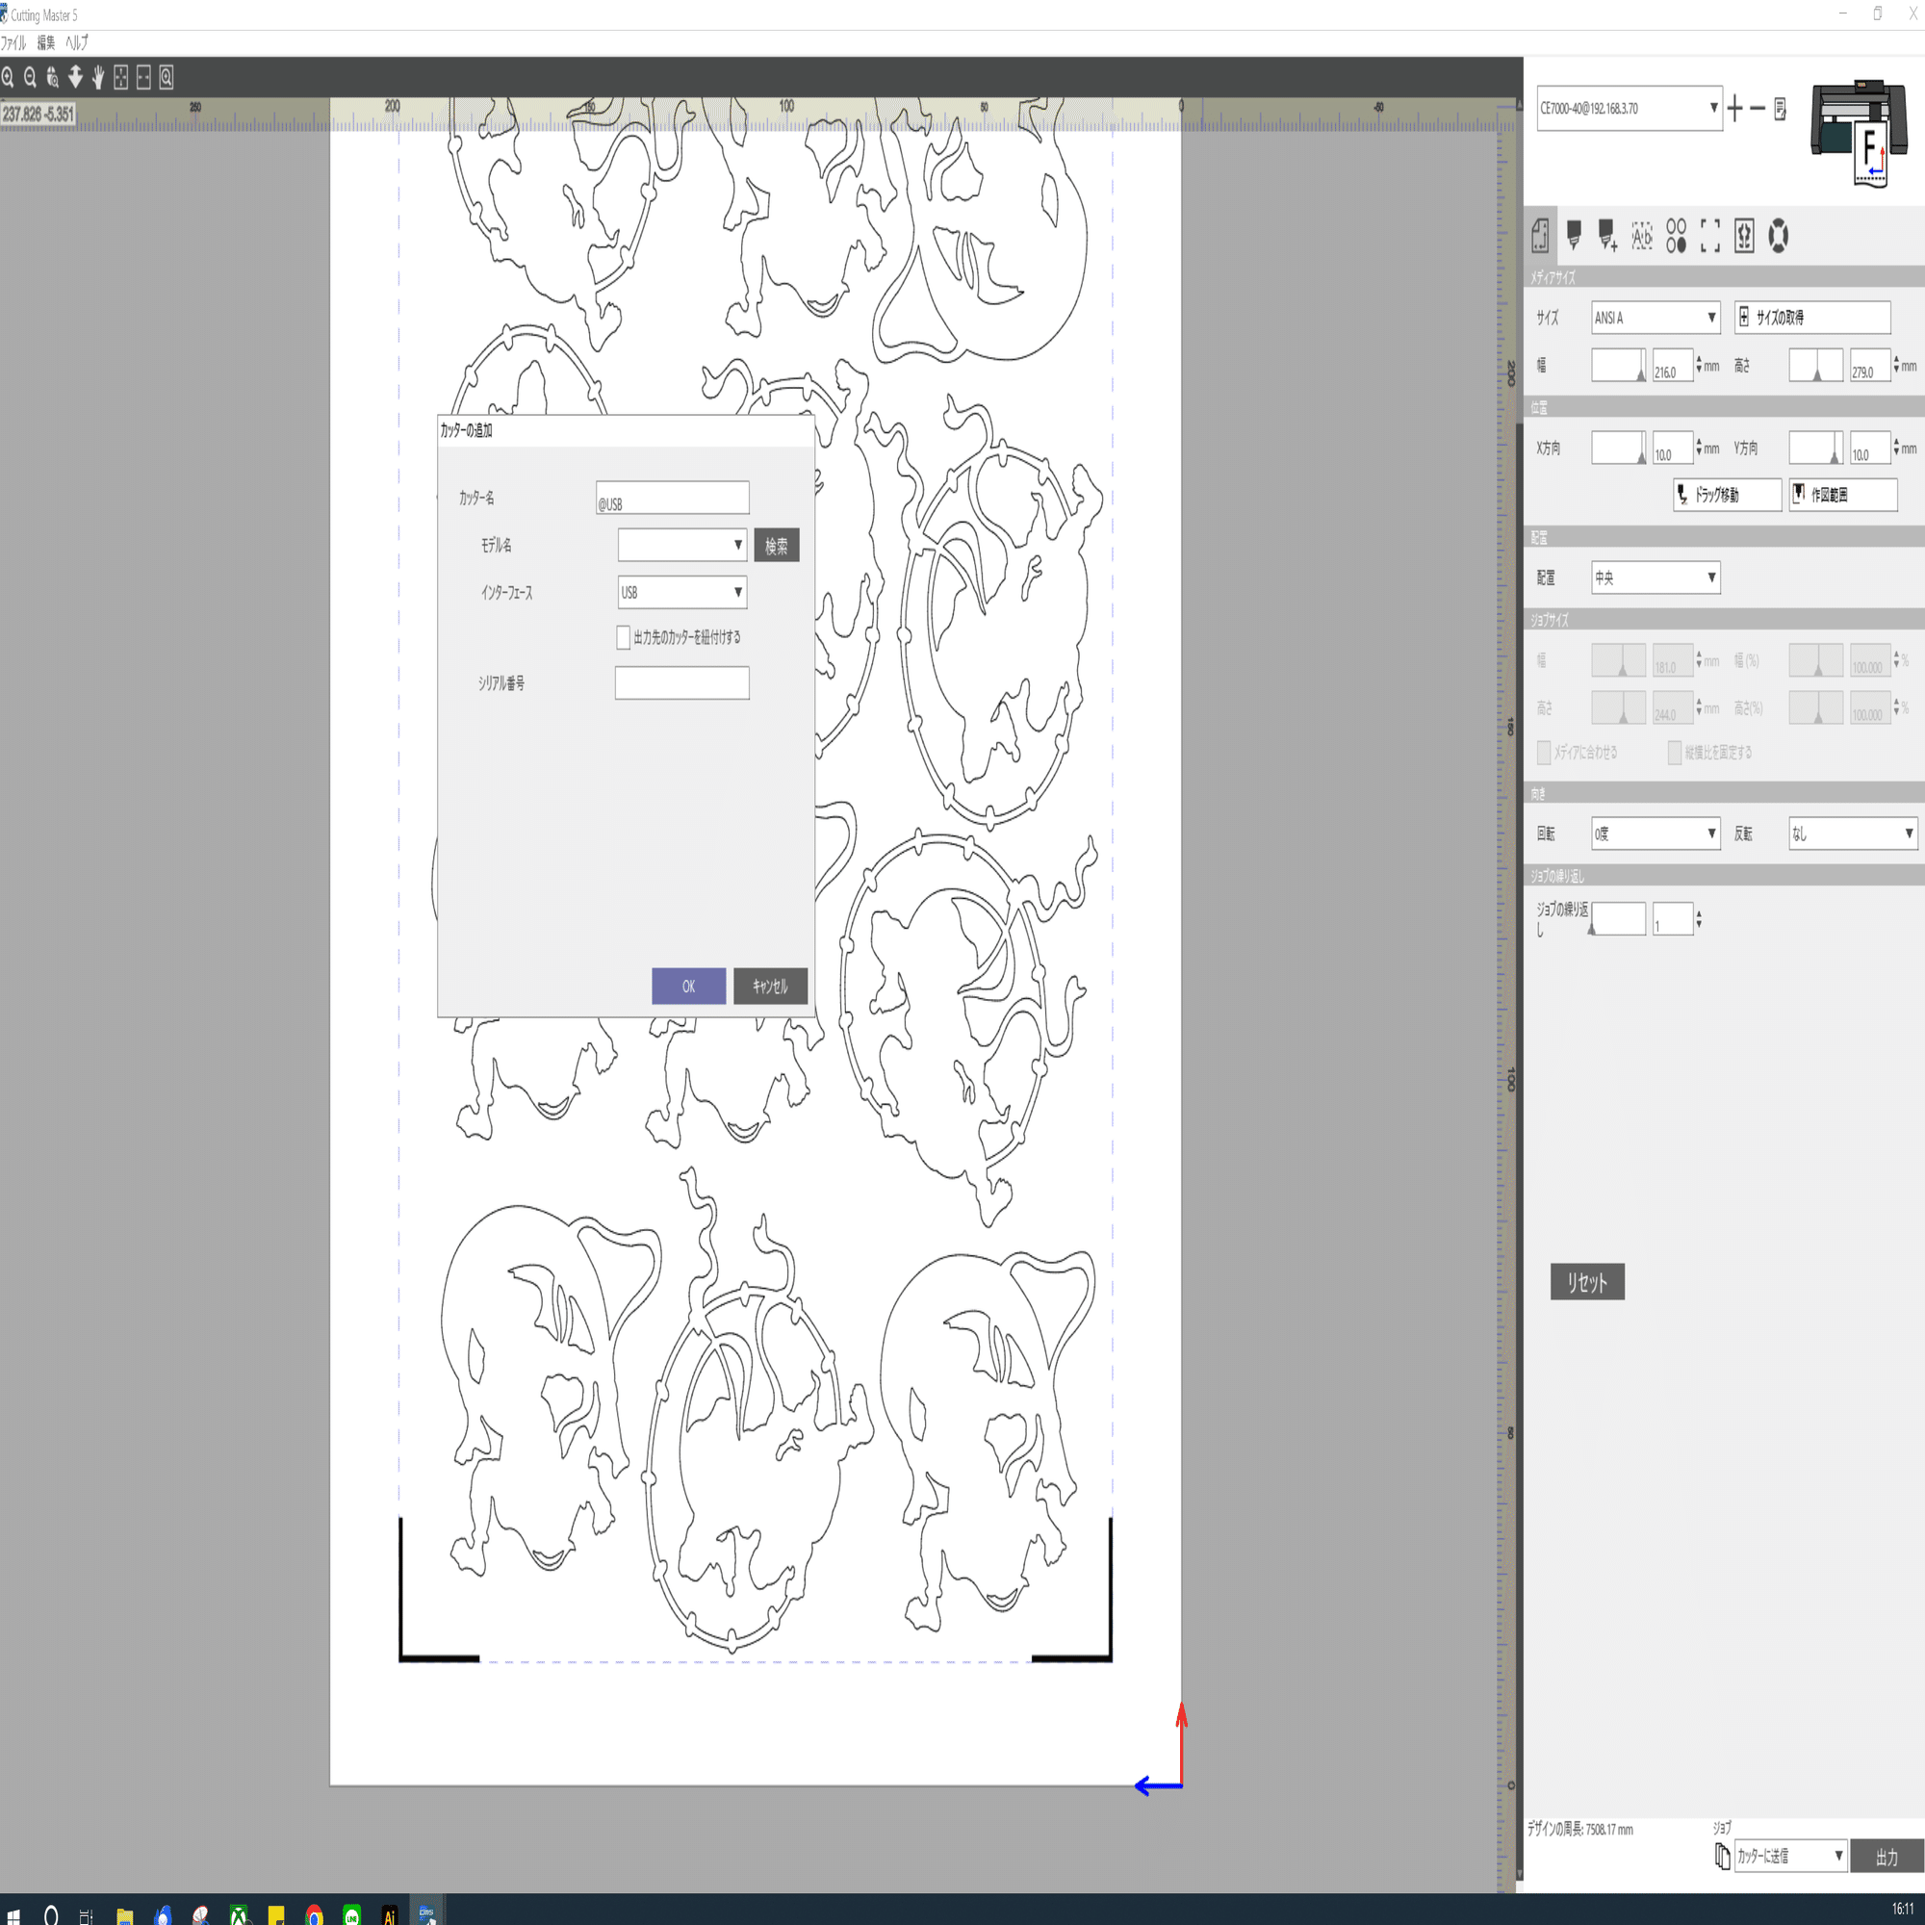Open the ヘルプ menu
1925x1925 pixels.
pos(77,43)
